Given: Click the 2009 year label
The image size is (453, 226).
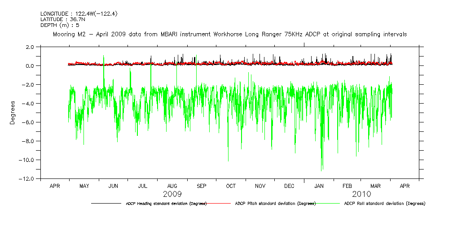Looking at the screenshot, I should click(172, 194).
